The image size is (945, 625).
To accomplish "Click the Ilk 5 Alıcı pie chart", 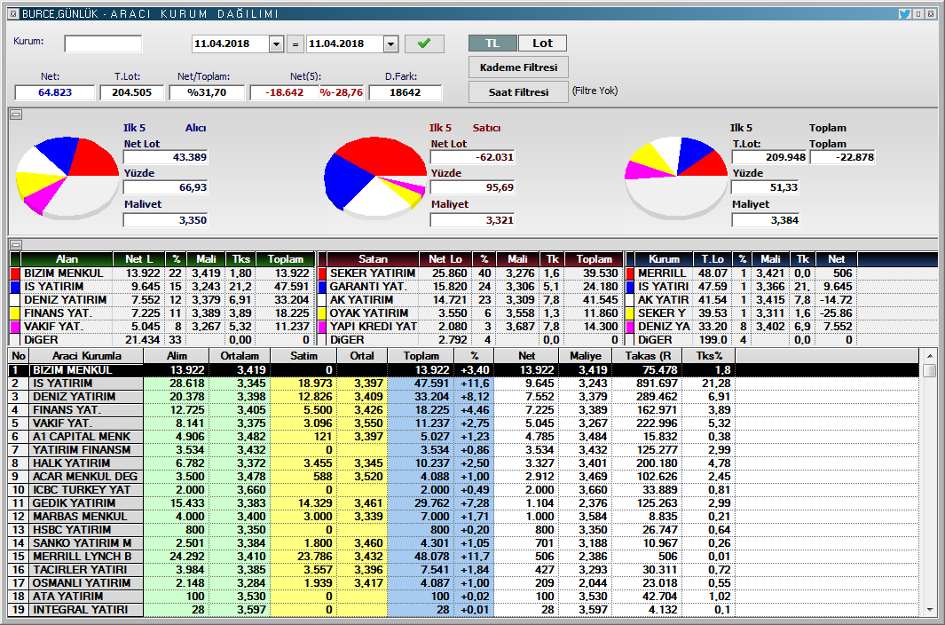I will coord(67,178).
